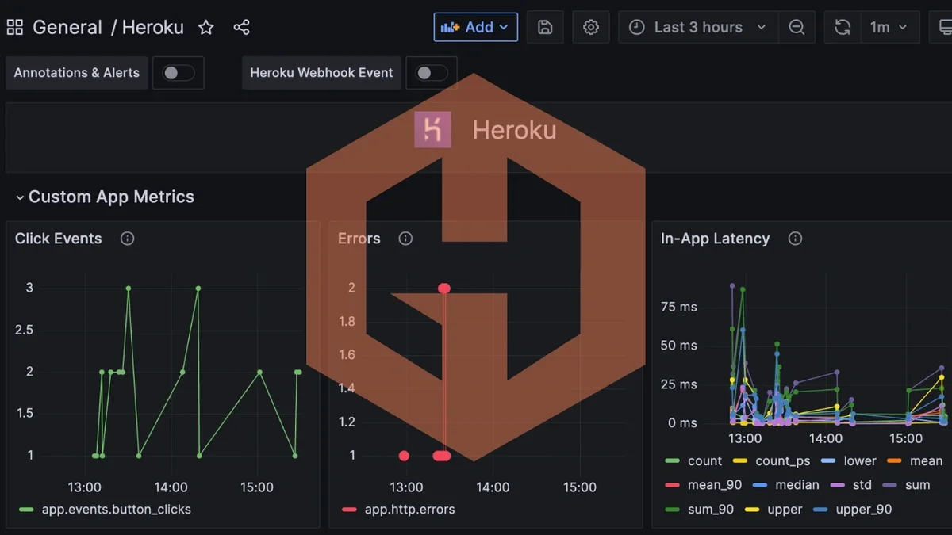Screen dimensions: 952x535
Task: Open dashboard settings gear icon
Action: pyautogui.click(x=591, y=27)
